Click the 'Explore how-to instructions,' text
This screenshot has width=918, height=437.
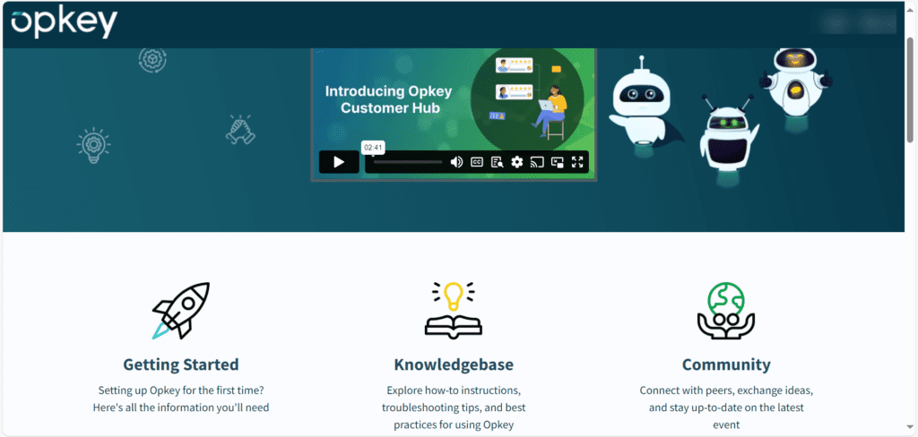tap(454, 390)
